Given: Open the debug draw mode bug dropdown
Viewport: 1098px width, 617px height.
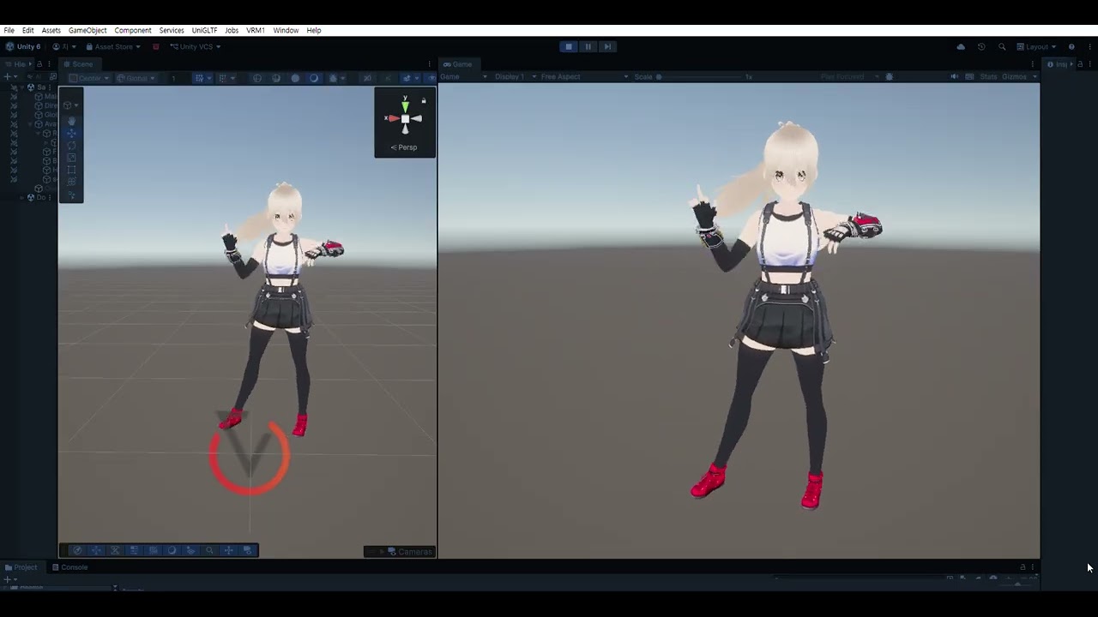Looking at the screenshot, I should click(335, 78).
